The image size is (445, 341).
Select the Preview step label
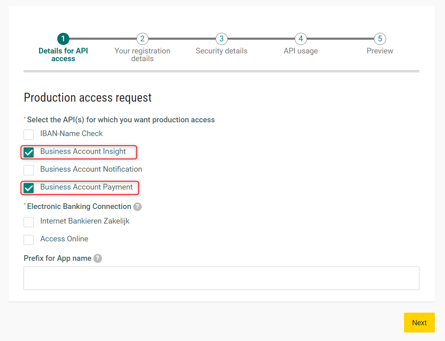pyautogui.click(x=380, y=51)
